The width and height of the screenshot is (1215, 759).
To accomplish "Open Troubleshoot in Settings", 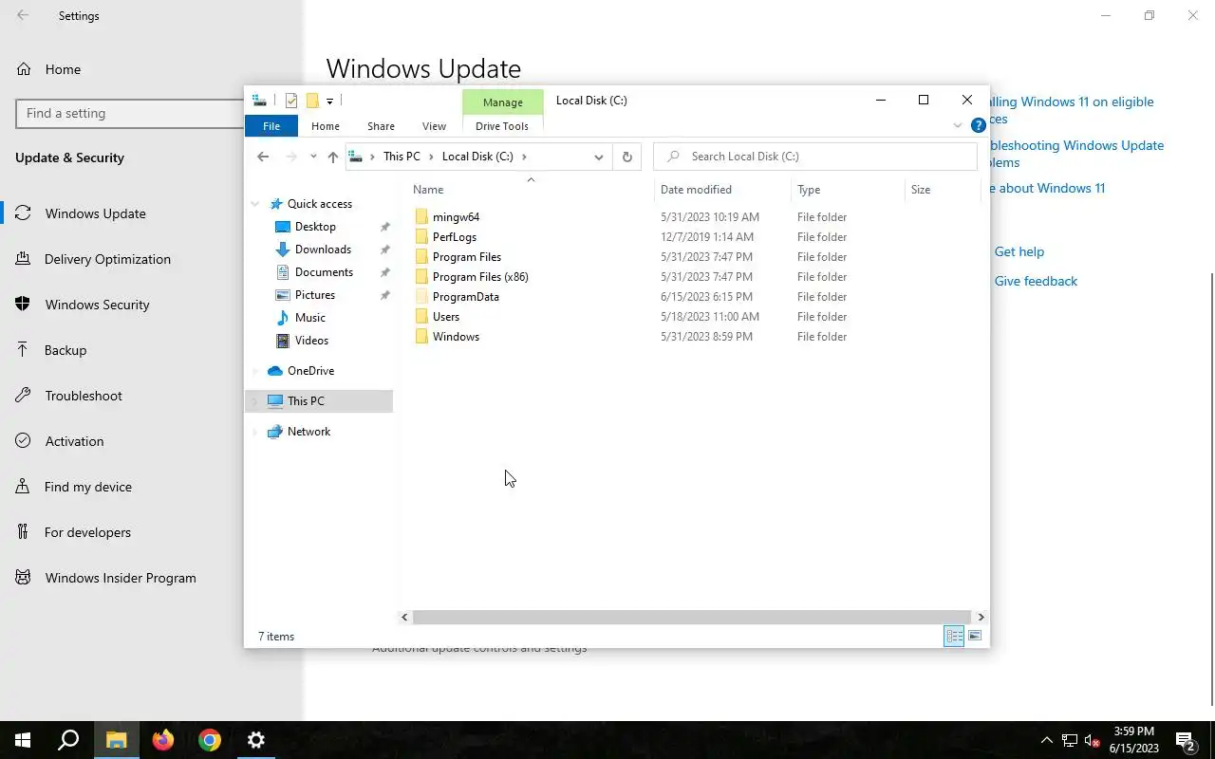I will 84,396.
